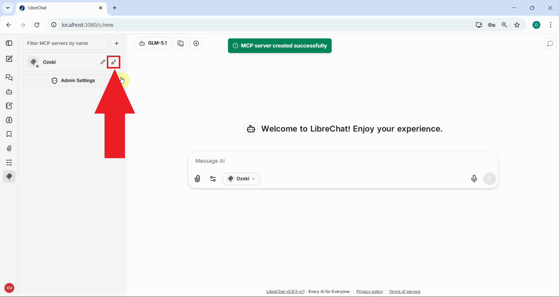559x297 pixels.
Task: Open the browser tab search dropdown
Action: (x=8, y=8)
